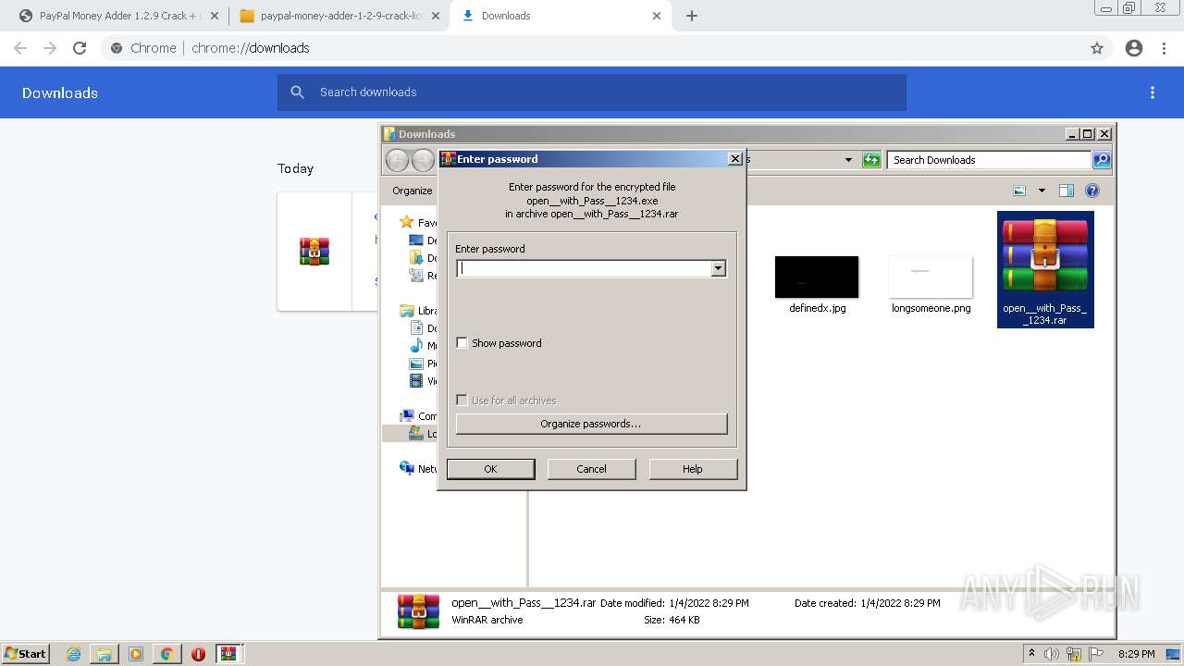Viewport: 1184px width, 666px height.
Task: Select the open__with_Pass__1234.rar file icon
Action: pyautogui.click(x=1045, y=269)
